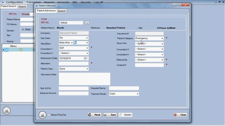Viewport: 225px width, 126px height.
Task: Expand the Refered By dropdown
Action: (x=162, y=60)
